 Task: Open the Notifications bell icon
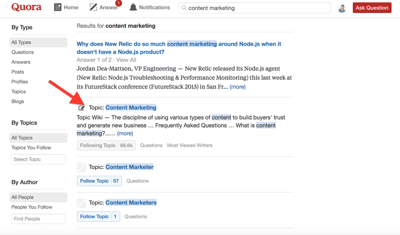pos(133,7)
